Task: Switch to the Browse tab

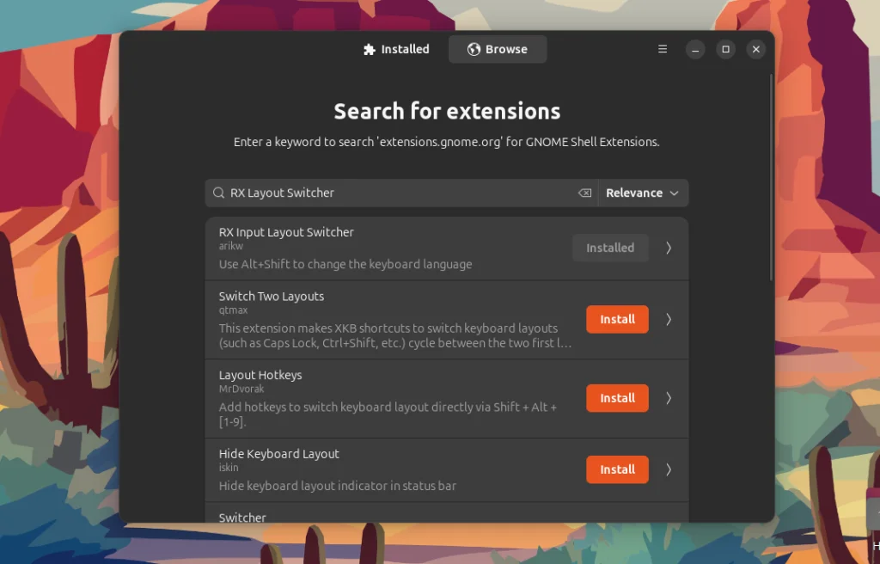Action: tap(498, 49)
